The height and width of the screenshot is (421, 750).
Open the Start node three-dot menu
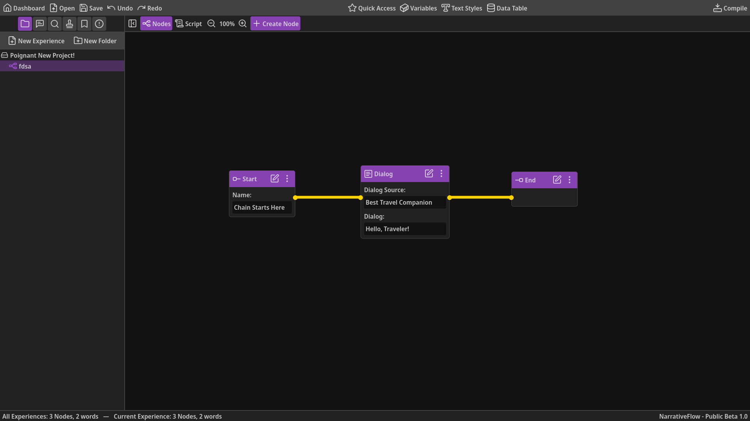pos(287,179)
